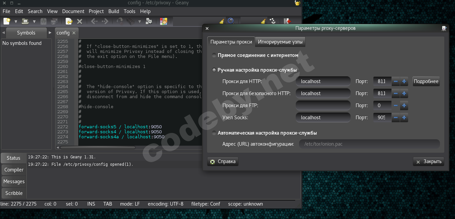455x219 pixels.
Task: Create a new file in Geany
Action: click(7, 21)
